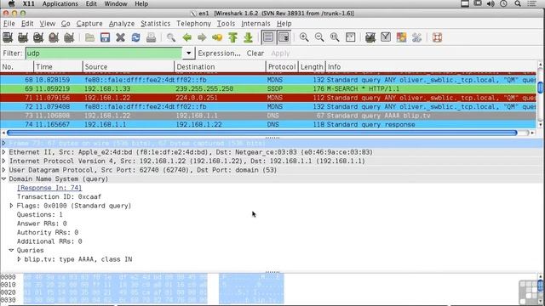Collapse the Queries subtree
The width and height of the screenshot is (545, 306).
pyautogui.click(x=11, y=250)
